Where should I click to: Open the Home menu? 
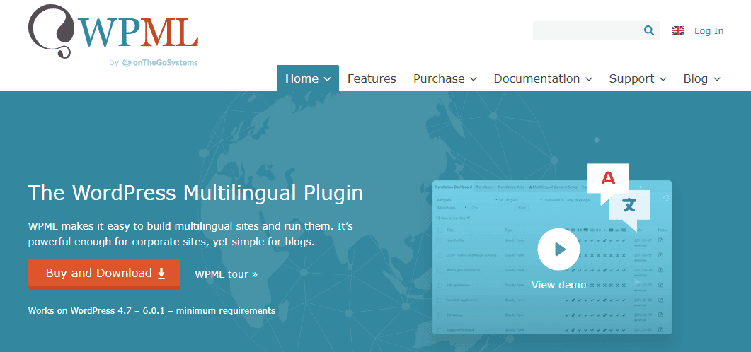pos(308,78)
